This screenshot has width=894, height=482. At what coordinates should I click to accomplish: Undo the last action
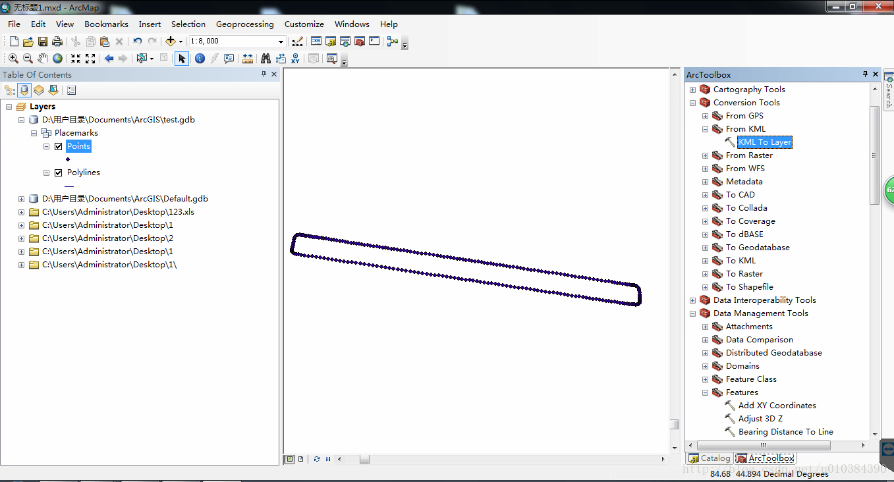pos(138,41)
